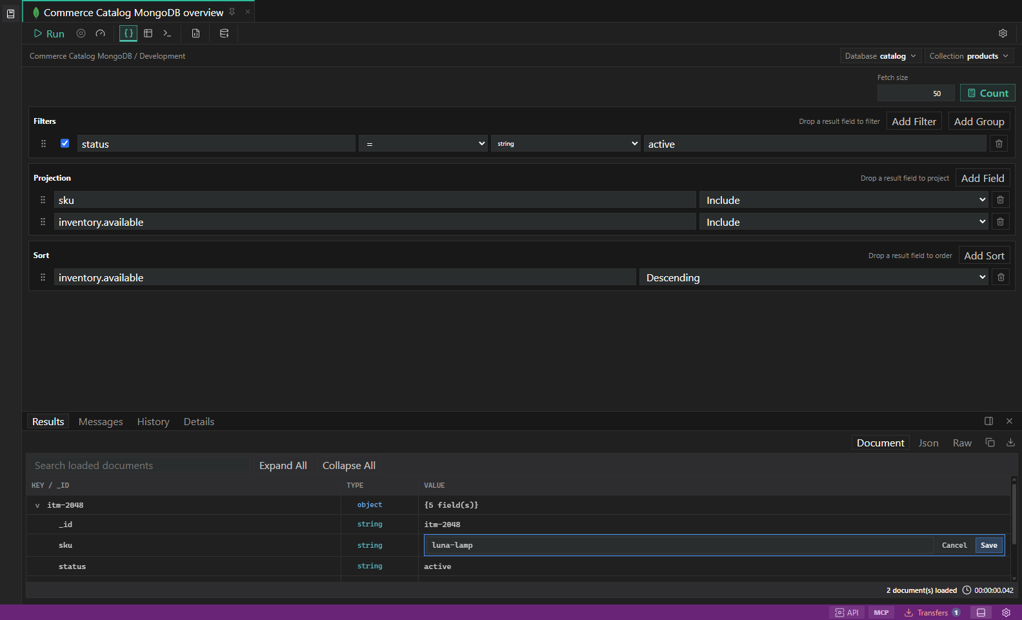The image size is (1022, 620).
Task: Remove inventory.available projection field
Action: click(1000, 222)
